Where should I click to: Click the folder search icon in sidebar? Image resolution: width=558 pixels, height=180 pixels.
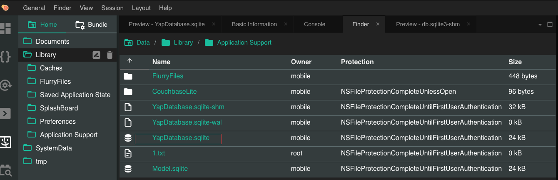pyautogui.click(x=5, y=170)
